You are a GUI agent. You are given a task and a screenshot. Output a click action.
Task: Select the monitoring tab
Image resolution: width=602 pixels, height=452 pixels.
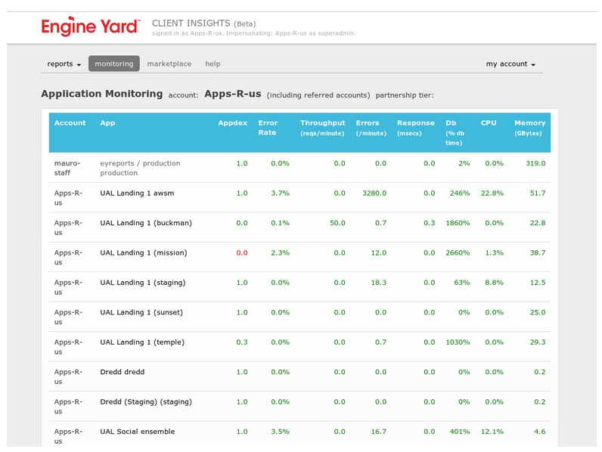pyautogui.click(x=114, y=63)
